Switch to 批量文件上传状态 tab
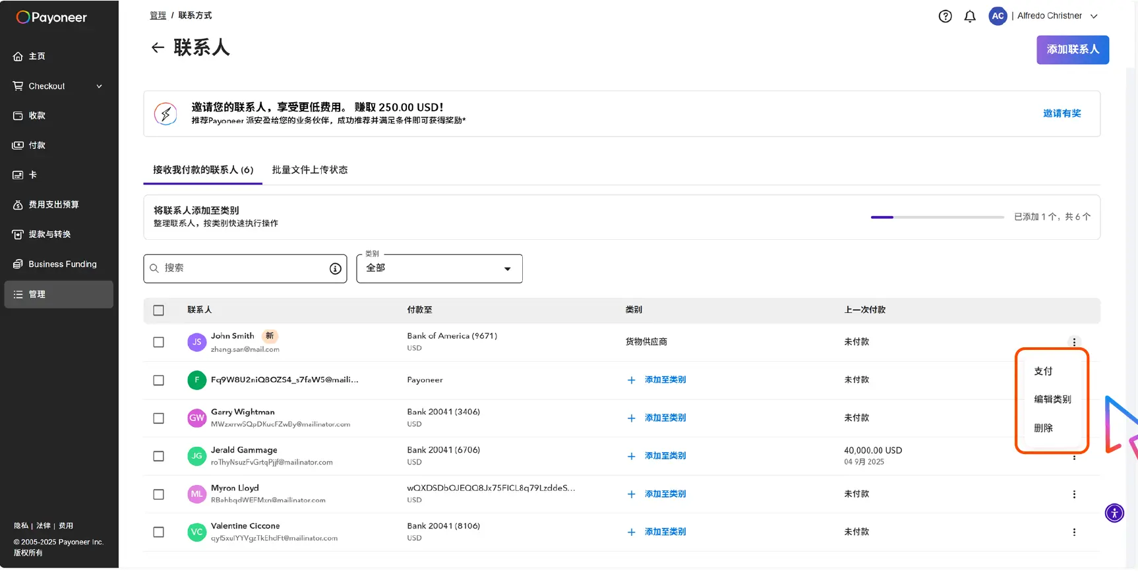Screen dimensions: 1138x572 [310, 170]
